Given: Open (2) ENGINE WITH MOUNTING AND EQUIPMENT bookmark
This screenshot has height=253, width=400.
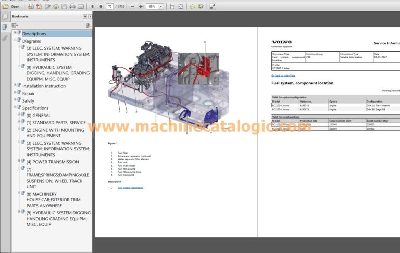Looking at the screenshot, I should click(55, 133).
